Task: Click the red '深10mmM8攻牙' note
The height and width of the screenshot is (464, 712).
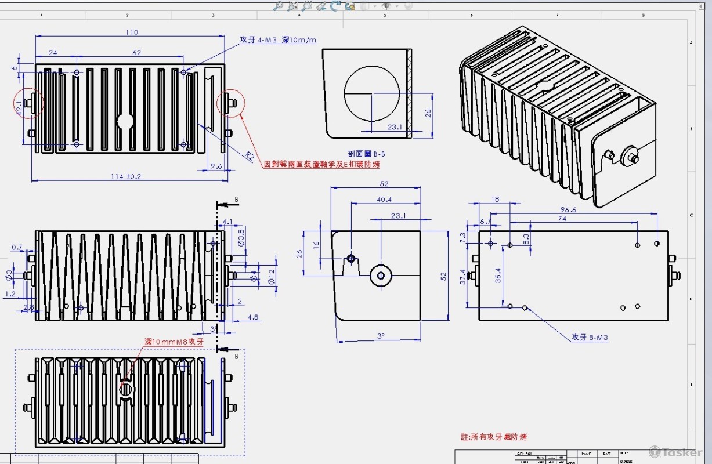Action: [174, 342]
